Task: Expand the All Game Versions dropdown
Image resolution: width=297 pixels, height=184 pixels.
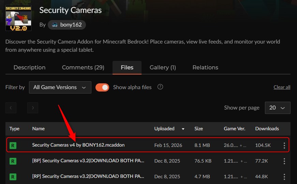Action: pyautogui.click(x=60, y=87)
